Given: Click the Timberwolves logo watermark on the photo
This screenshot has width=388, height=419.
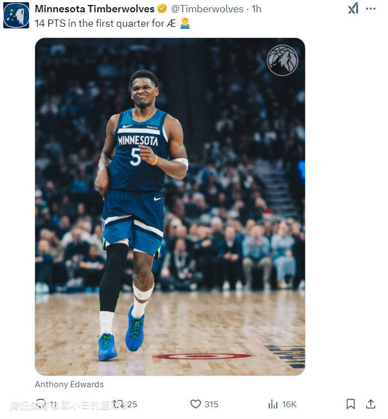Looking at the screenshot, I should [282, 60].
